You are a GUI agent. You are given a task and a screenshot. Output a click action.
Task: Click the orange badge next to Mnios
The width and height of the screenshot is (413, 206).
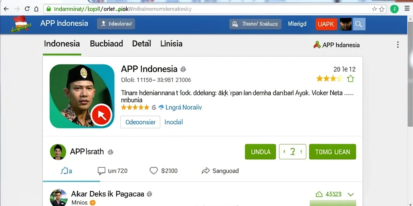pos(92,203)
